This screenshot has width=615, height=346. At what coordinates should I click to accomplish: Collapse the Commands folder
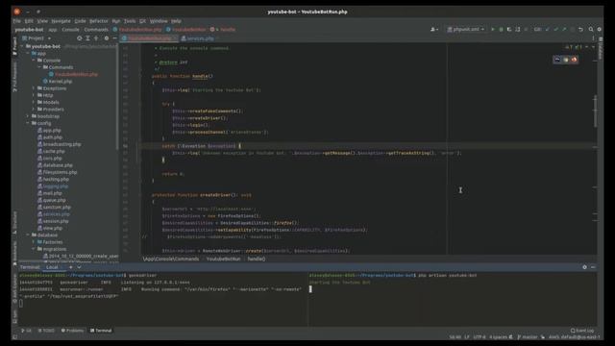click(39, 67)
